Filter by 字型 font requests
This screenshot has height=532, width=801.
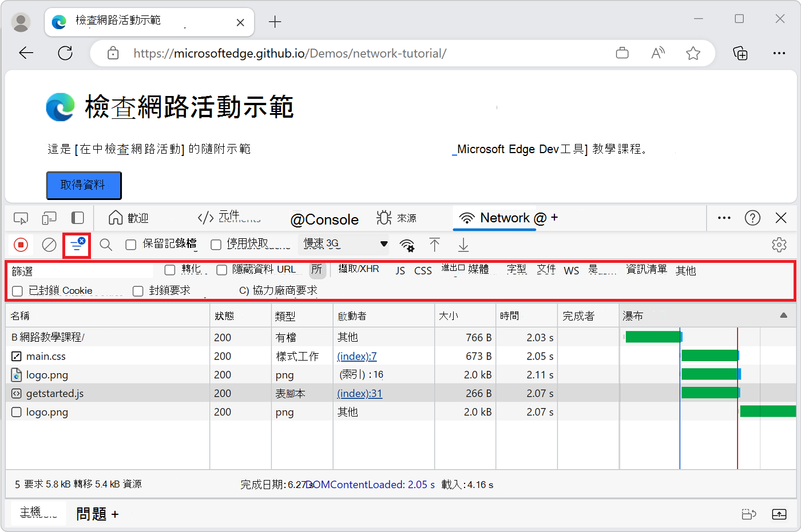[517, 269]
